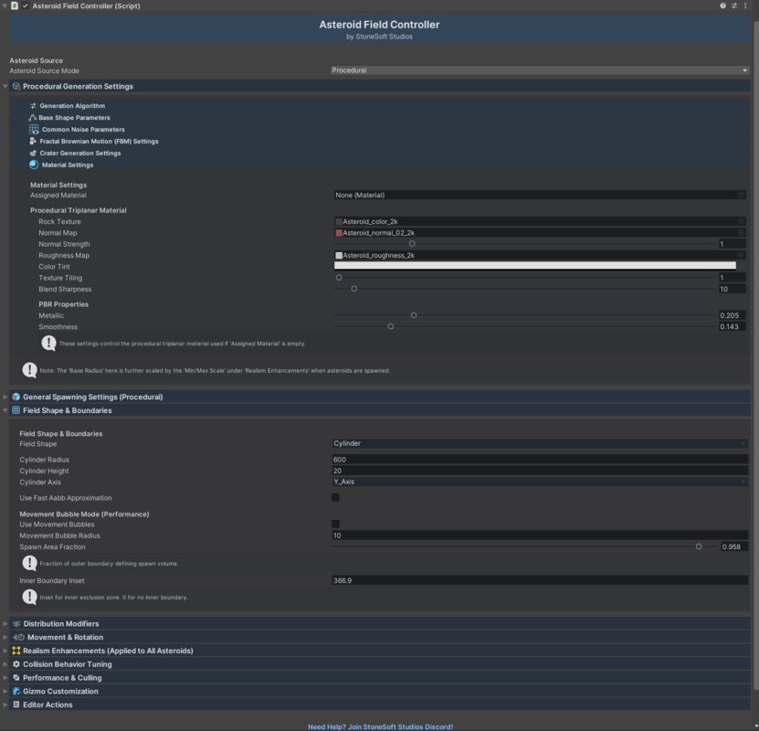
Task: Collapse the Field Shape & Boundaries section
Action: [5, 410]
